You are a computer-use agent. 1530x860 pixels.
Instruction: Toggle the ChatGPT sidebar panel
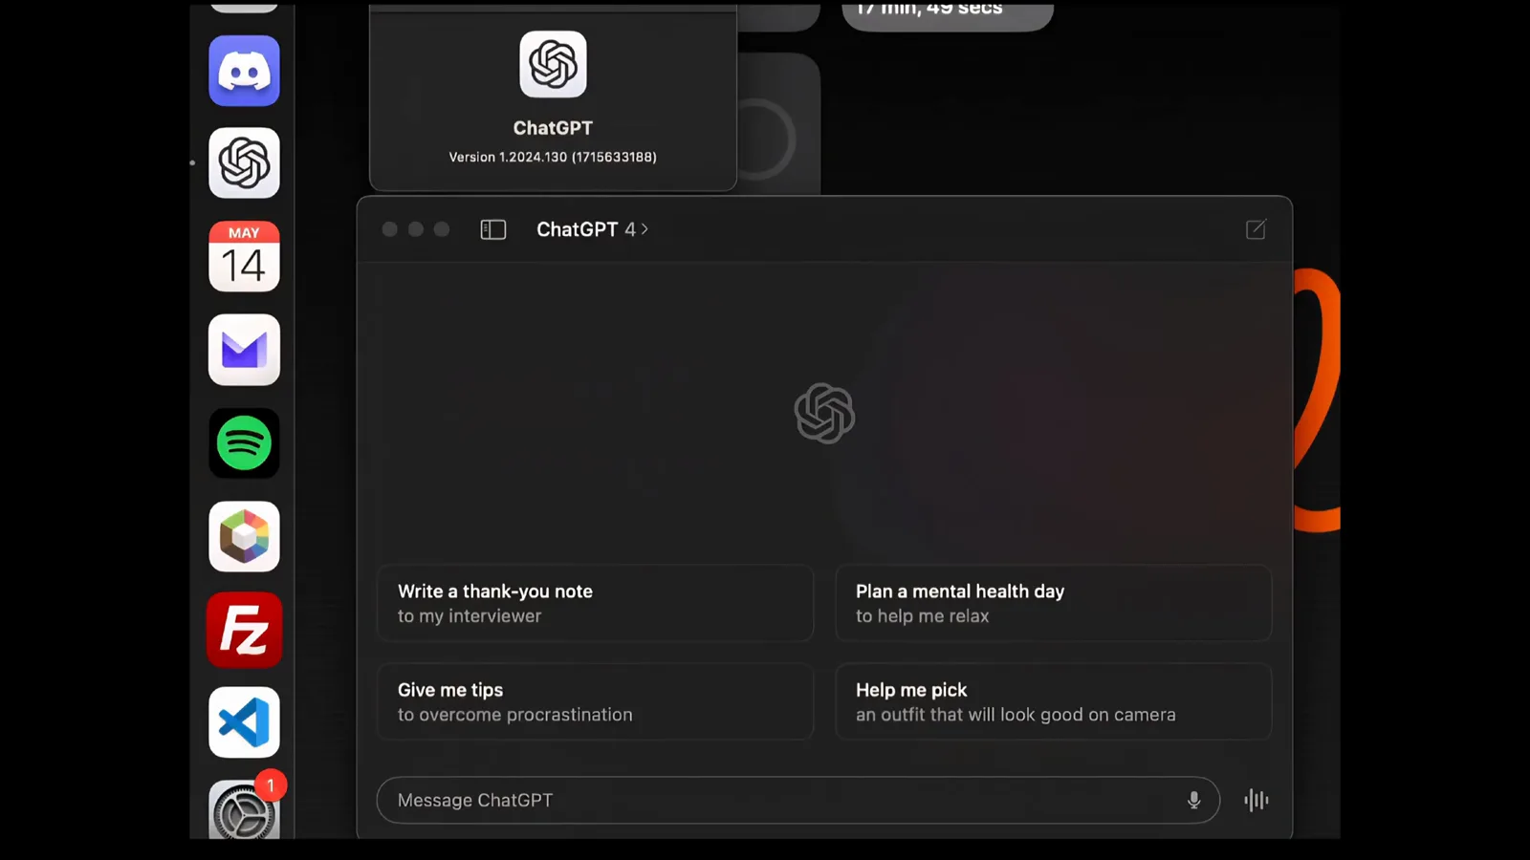492,229
